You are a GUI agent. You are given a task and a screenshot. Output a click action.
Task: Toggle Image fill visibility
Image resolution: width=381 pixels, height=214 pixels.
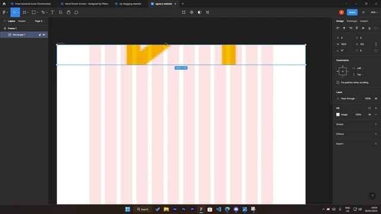(370, 115)
